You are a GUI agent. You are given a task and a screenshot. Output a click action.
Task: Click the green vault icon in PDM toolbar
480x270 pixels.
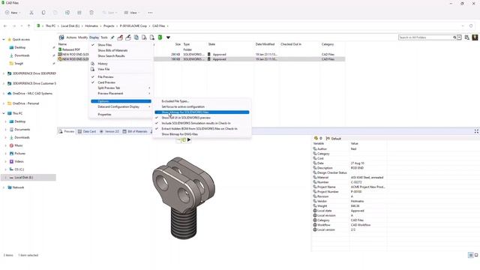point(160,37)
